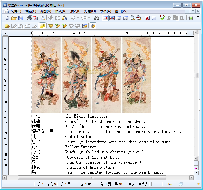Fit the page width with the red arrows icon
This screenshot has width=203, height=190.
point(112,18)
